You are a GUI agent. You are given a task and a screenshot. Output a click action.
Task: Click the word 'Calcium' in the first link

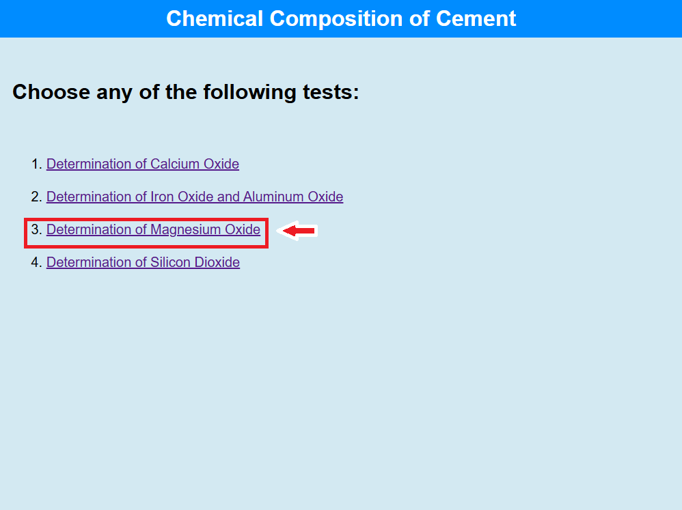click(175, 164)
